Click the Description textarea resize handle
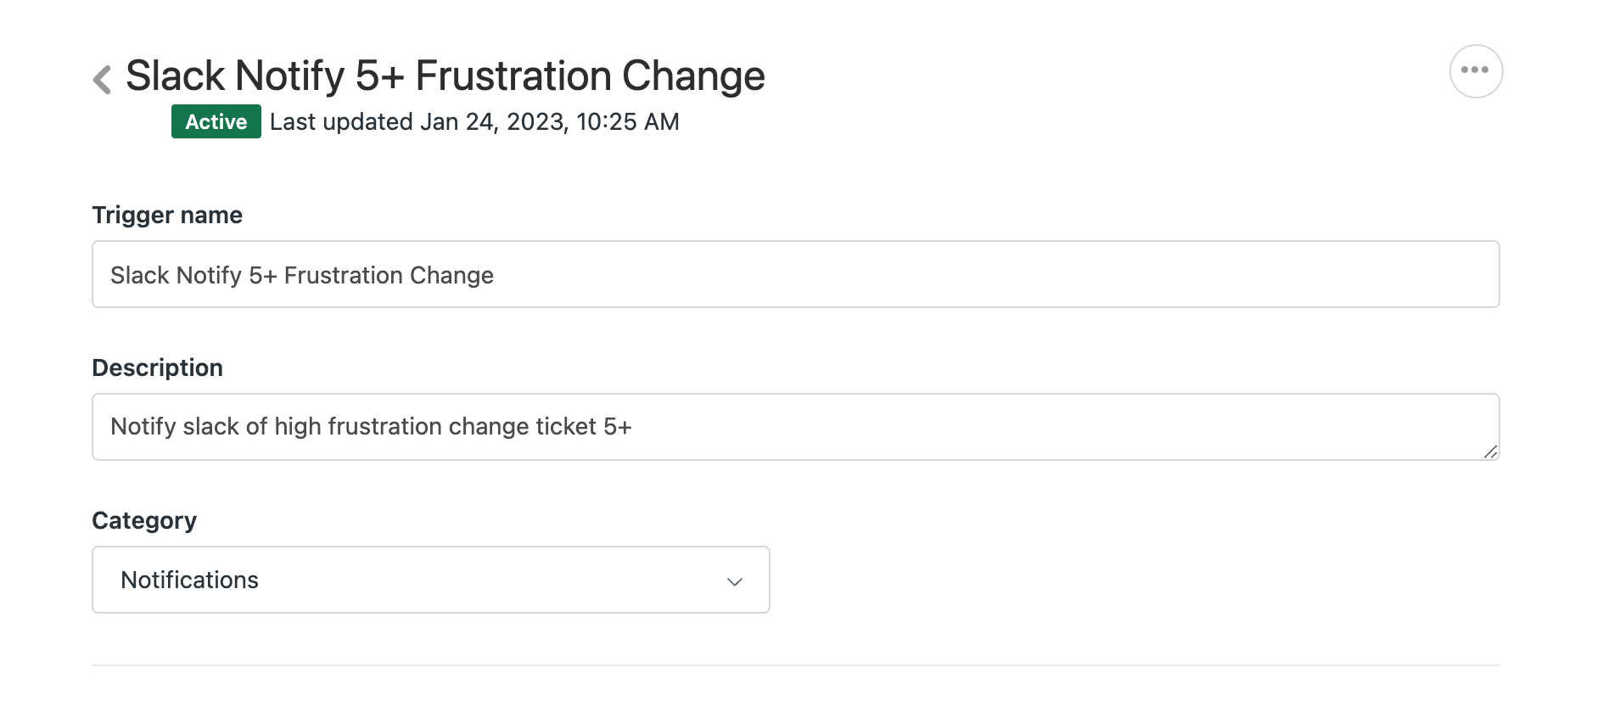Screen dimensions: 1597x701 (1490, 451)
